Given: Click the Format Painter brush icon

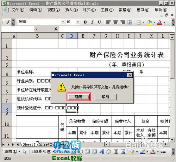Looking at the screenshot, I should coord(7,22).
